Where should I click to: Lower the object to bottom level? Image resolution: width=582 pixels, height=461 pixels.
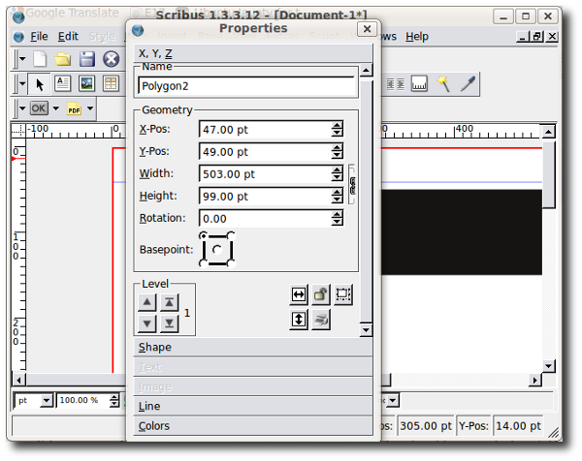[x=169, y=323]
